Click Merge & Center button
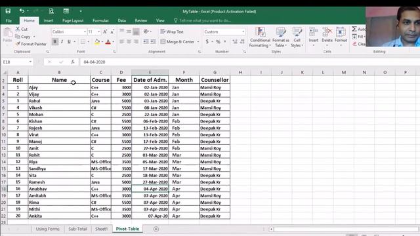Viewport: 420px width, 236px height. (x=177, y=42)
